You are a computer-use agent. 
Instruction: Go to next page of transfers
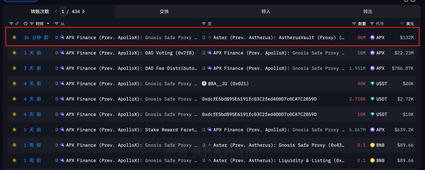click(x=83, y=12)
